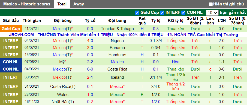Click the Costa Rica(T) home team name
This screenshot has height=105, width=247.
[63, 87]
